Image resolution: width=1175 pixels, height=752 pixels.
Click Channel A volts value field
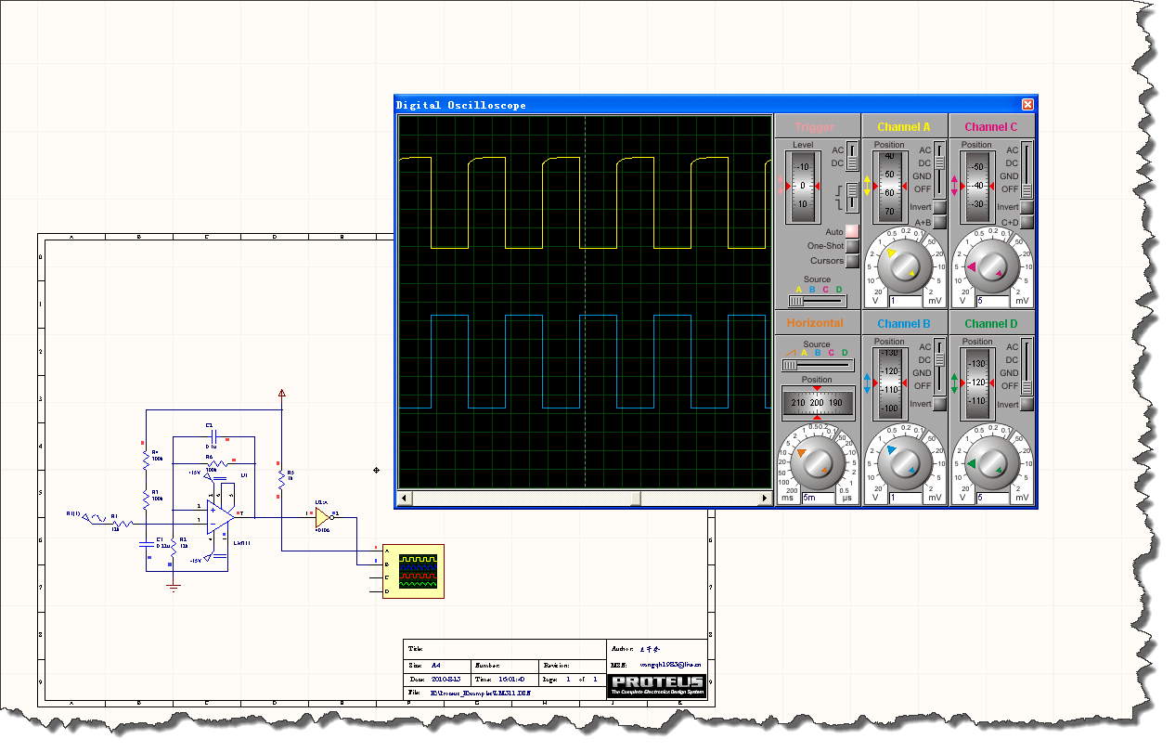905,302
